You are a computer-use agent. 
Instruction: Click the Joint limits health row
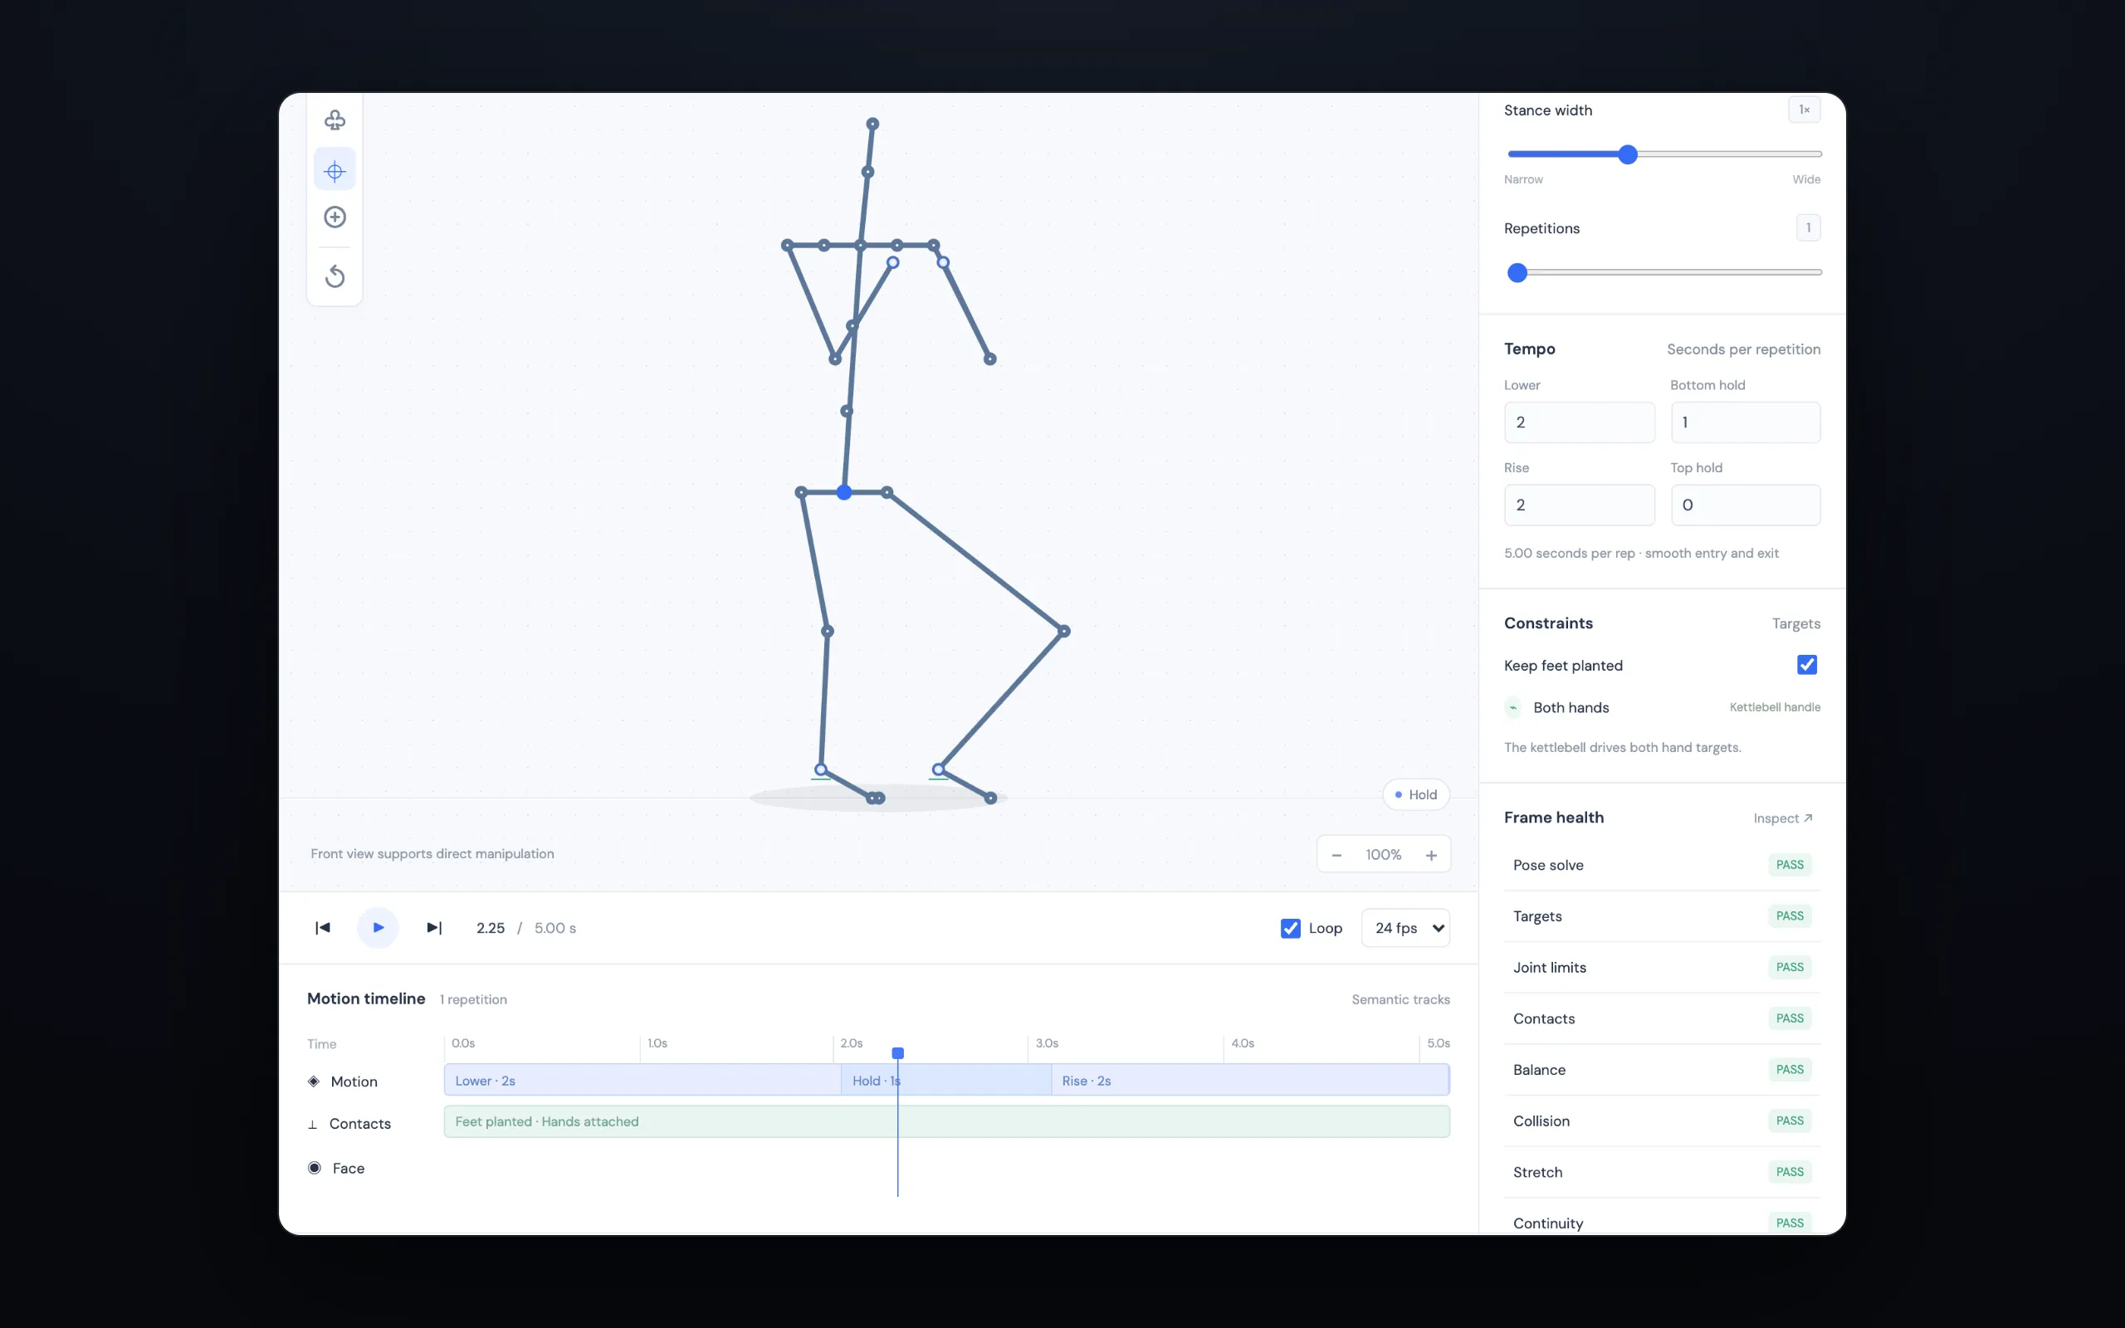click(1661, 967)
